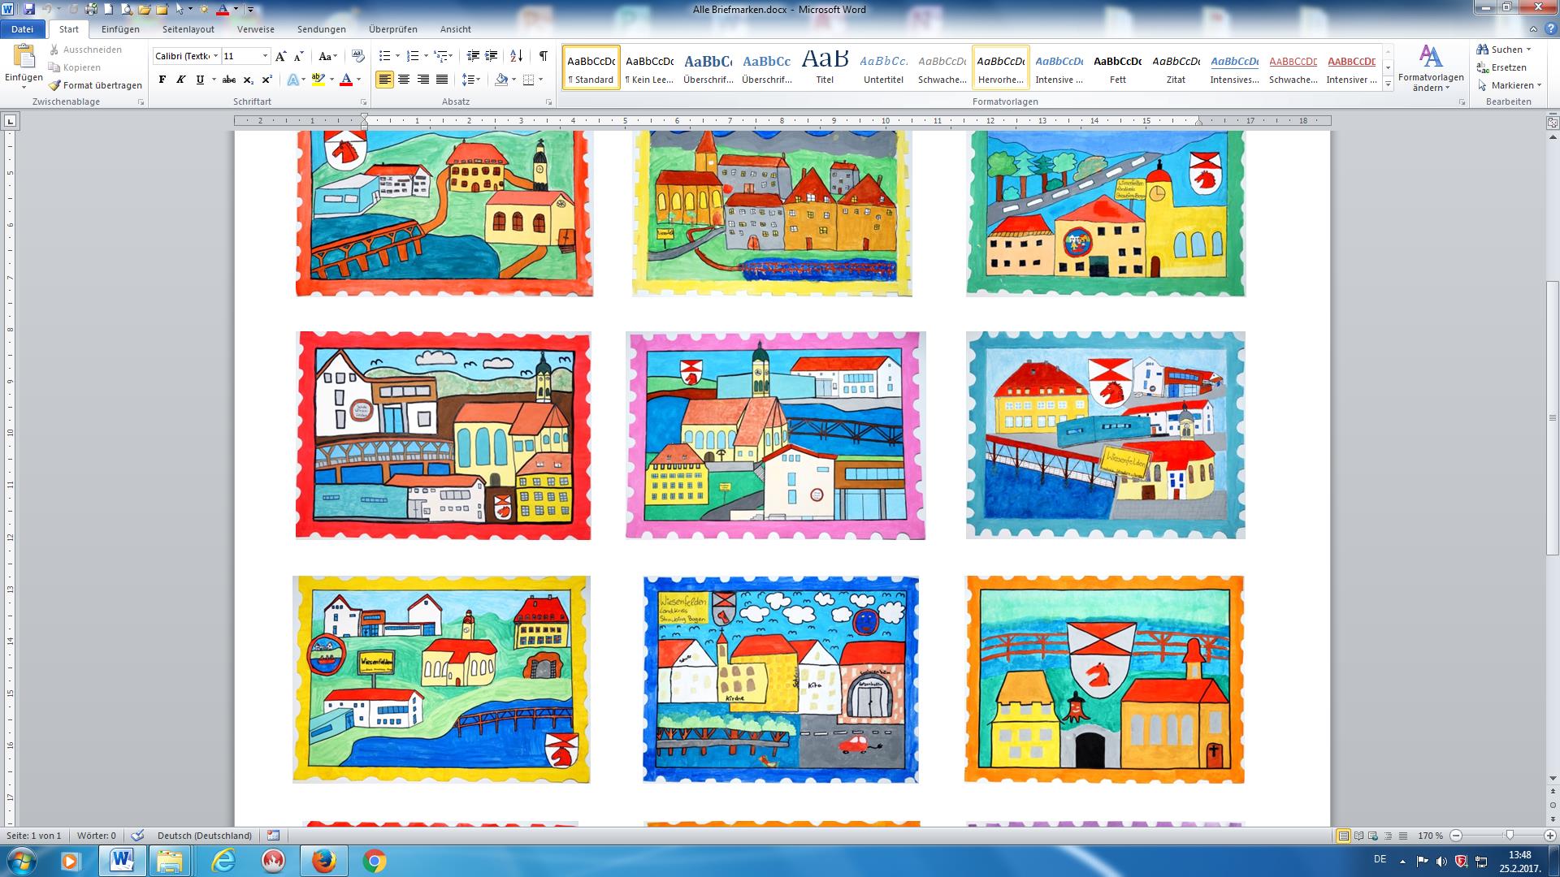The height and width of the screenshot is (877, 1560).
Task: Click the Wörter: 0 word count
Action: coord(97,836)
